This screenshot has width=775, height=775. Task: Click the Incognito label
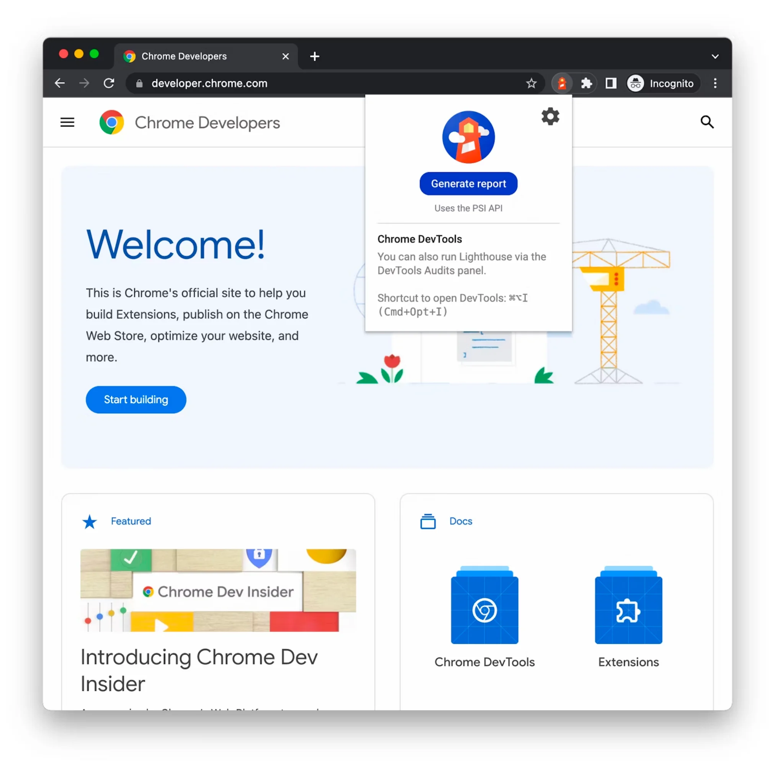[x=672, y=83]
